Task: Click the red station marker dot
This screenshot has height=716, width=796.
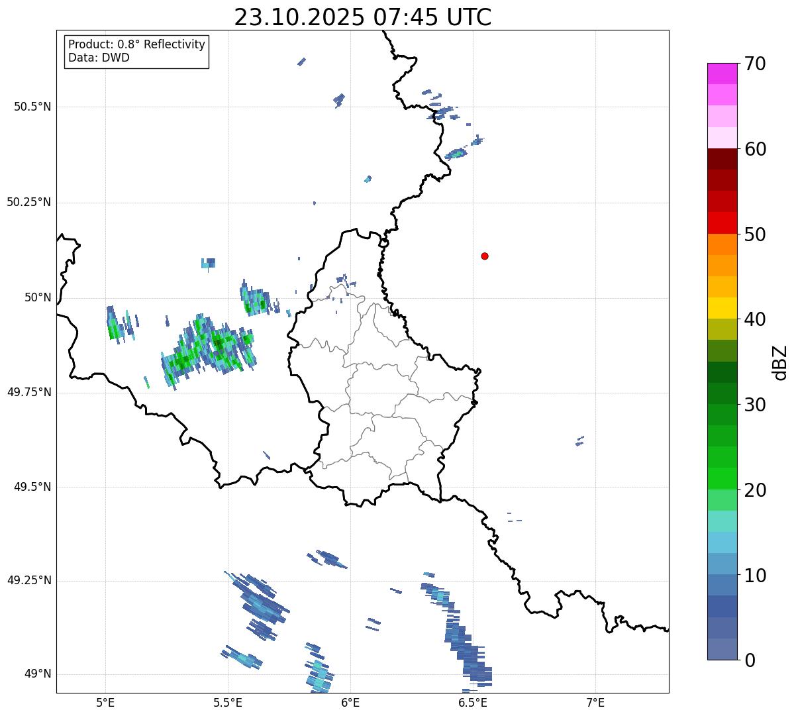Action: coord(485,256)
